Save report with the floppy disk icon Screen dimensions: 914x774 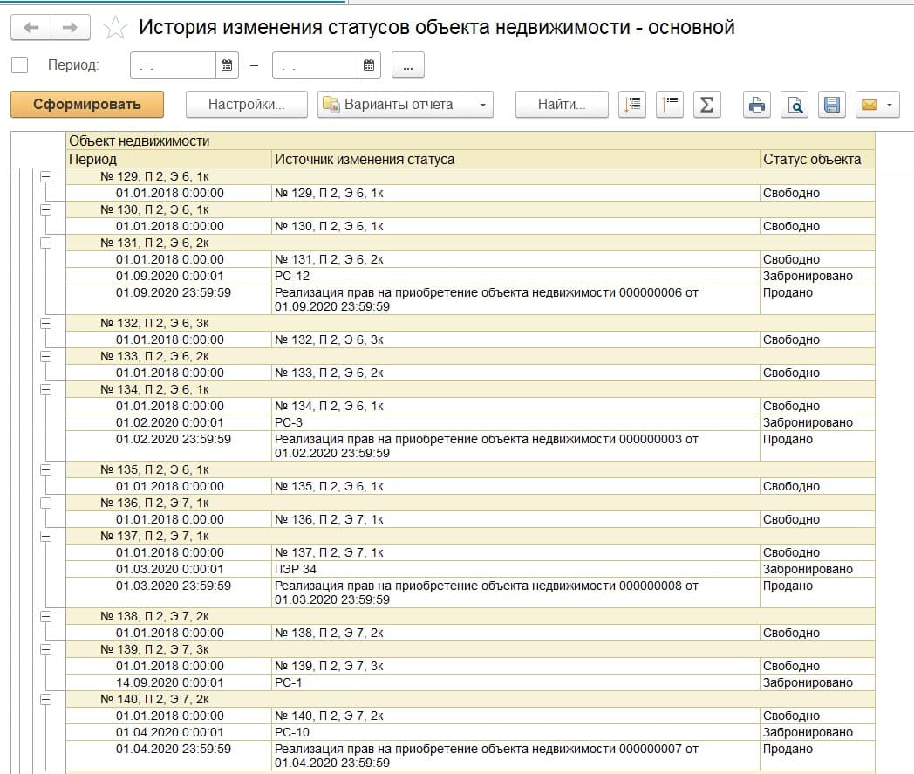[832, 105]
